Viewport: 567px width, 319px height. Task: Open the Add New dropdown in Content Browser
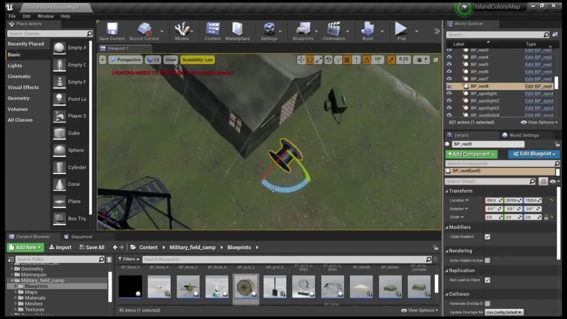(26, 248)
